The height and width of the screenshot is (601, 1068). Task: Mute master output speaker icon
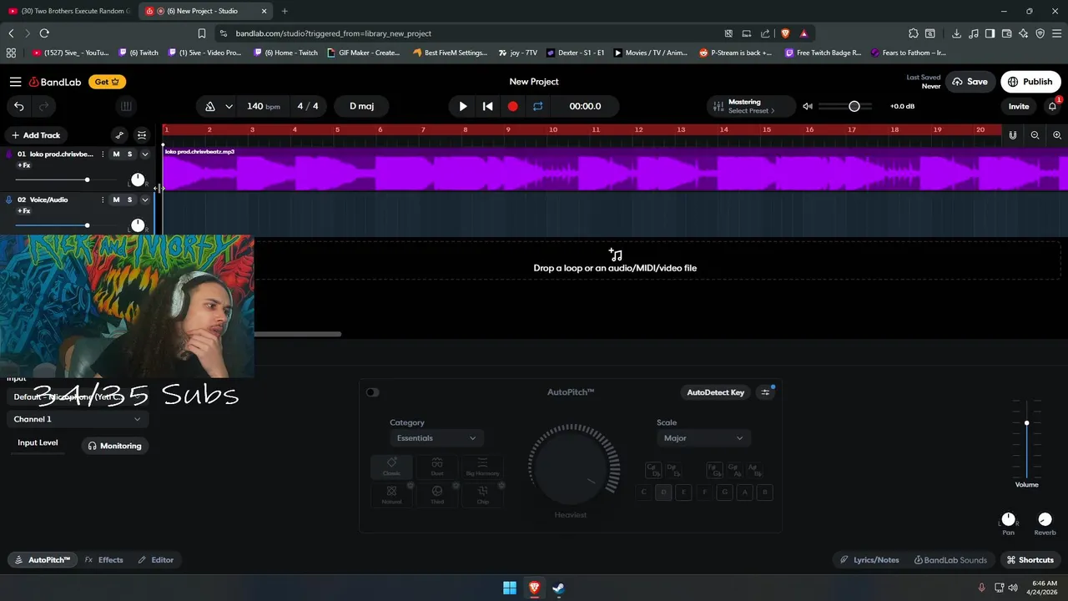pyautogui.click(x=807, y=106)
